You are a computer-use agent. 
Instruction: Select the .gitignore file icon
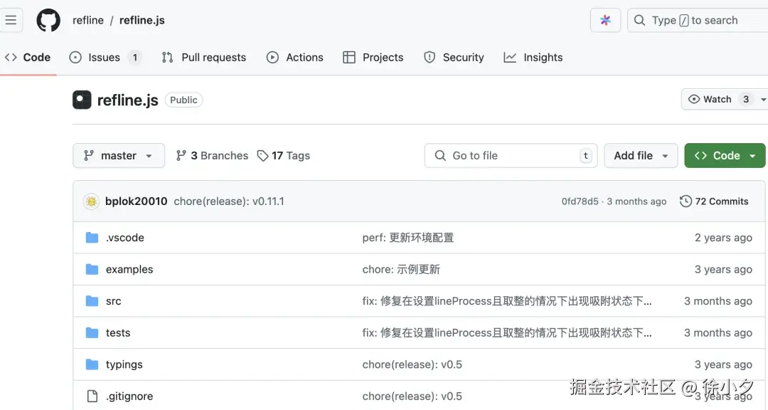click(x=92, y=396)
